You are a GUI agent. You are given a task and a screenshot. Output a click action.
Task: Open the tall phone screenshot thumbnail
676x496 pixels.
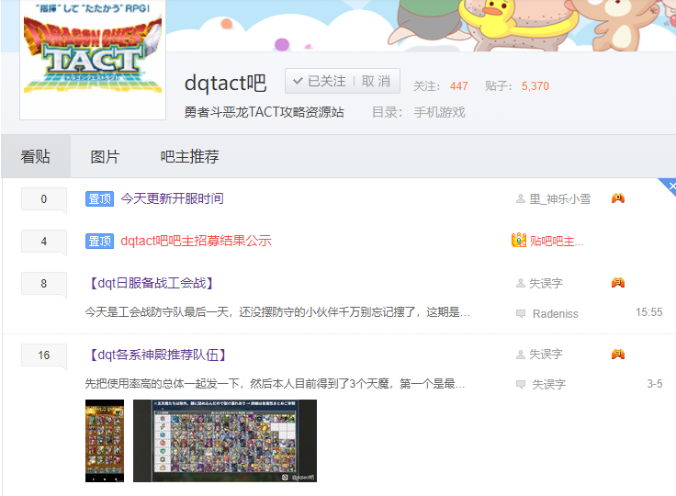(x=105, y=440)
